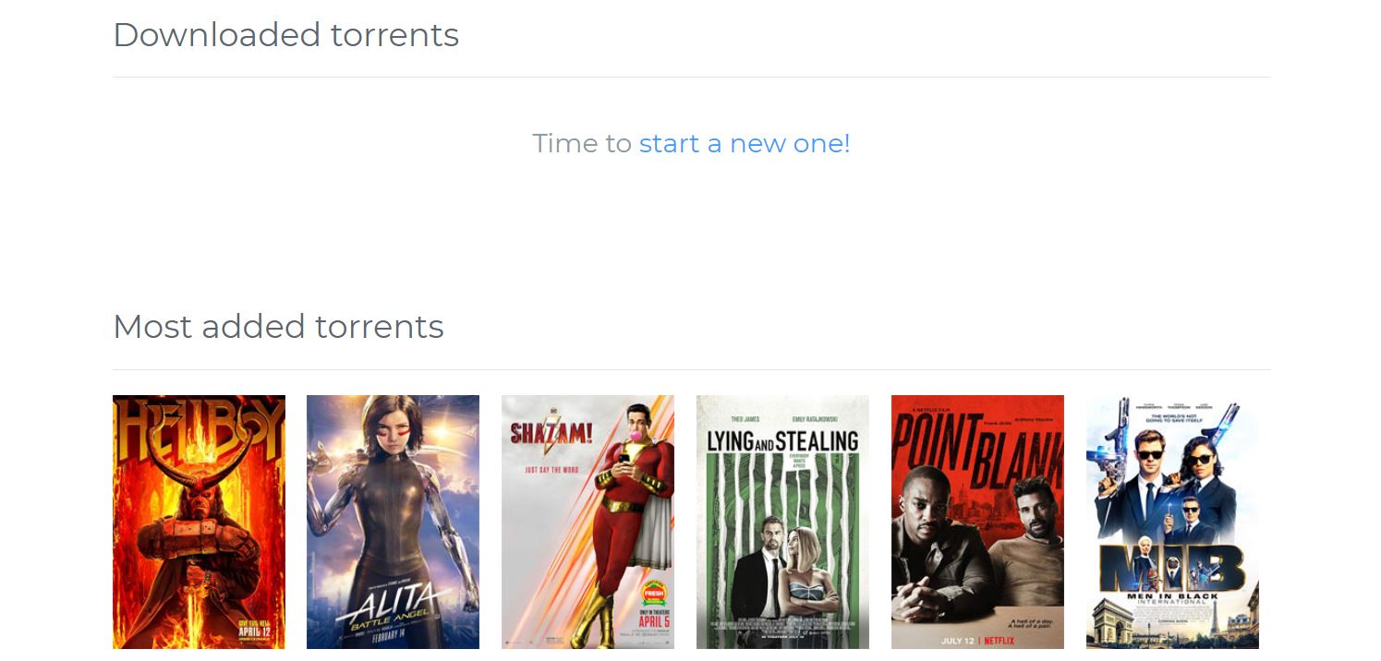1381x661 pixels.
Task: Open the Shazam! torrent thumbnail
Action: pos(588,523)
